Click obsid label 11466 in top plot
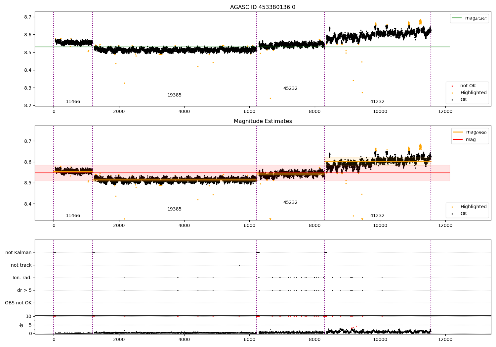 click(73, 102)
